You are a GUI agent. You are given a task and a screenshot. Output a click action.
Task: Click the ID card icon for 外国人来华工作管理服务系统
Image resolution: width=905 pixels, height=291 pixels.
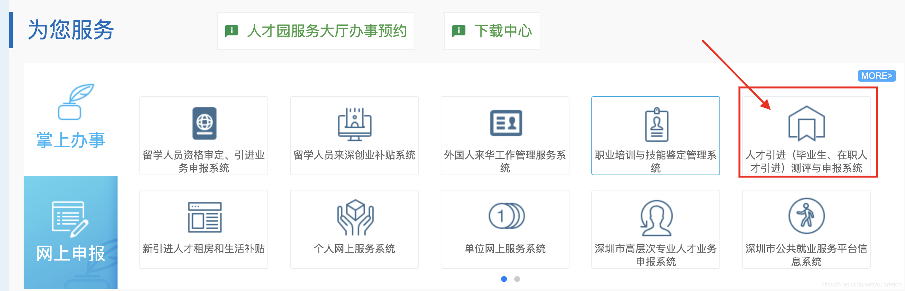pos(506,123)
